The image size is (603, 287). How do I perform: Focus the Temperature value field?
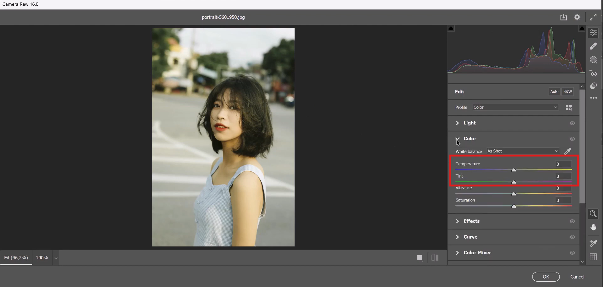563,164
